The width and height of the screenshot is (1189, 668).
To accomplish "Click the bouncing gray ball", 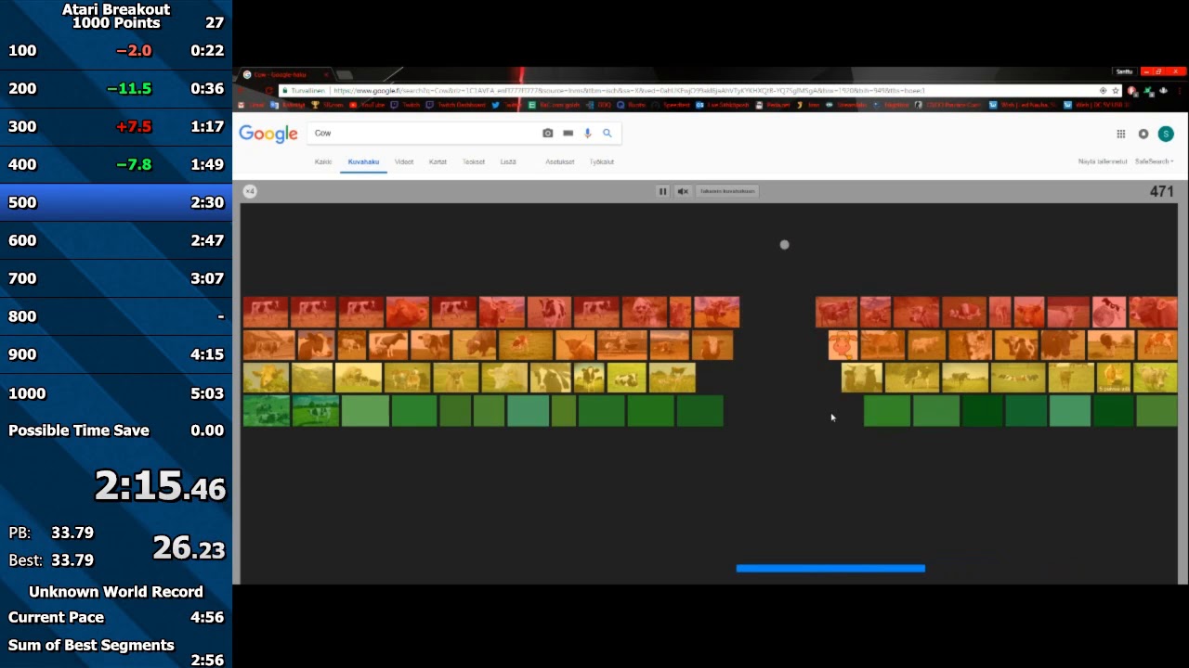I will click(784, 245).
